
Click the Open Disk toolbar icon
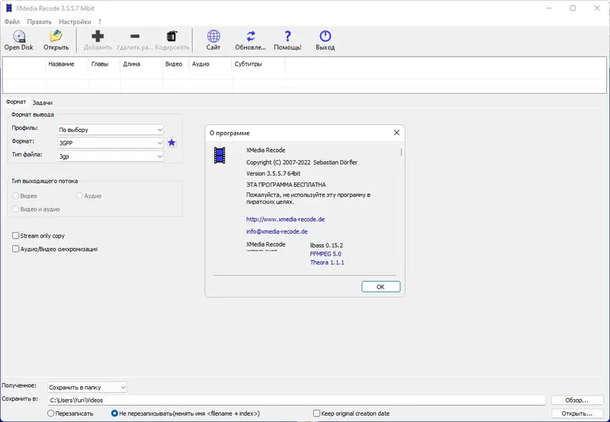(x=18, y=37)
